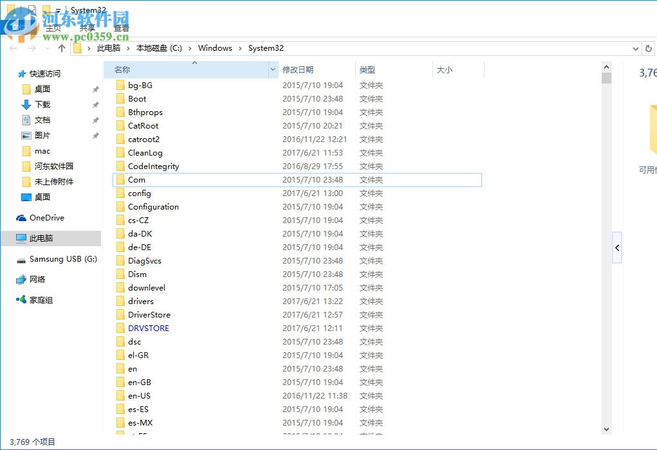Open the address bar history dropdown
The height and width of the screenshot is (450, 657).
click(635, 48)
